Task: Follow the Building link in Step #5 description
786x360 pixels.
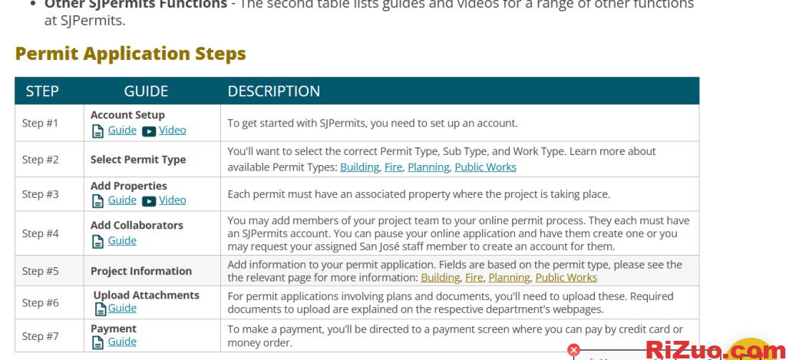Action: click(440, 278)
